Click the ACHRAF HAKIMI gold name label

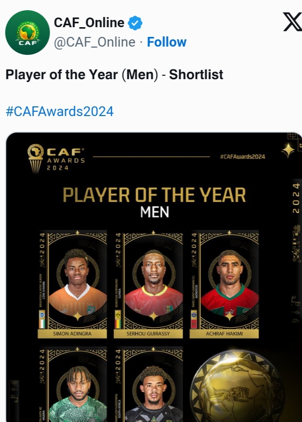pyautogui.click(x=224, y=335)
